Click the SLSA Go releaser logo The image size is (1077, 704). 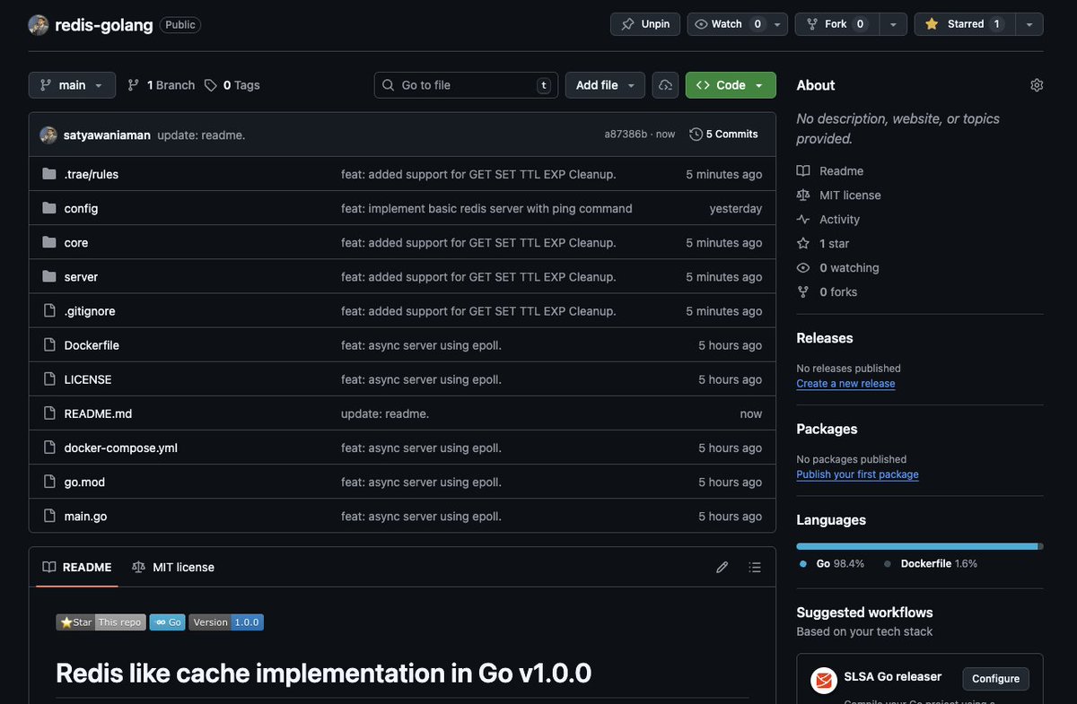tap(824, 681)
